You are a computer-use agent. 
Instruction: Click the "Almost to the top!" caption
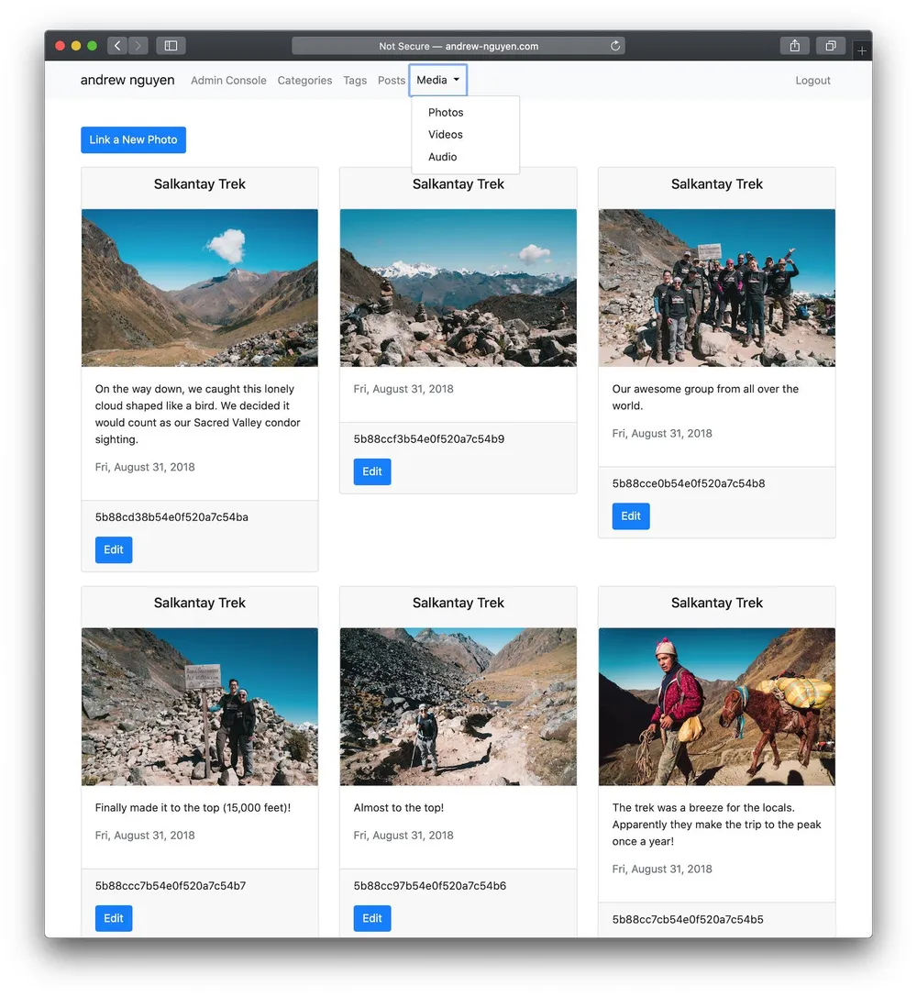[399, 808]
